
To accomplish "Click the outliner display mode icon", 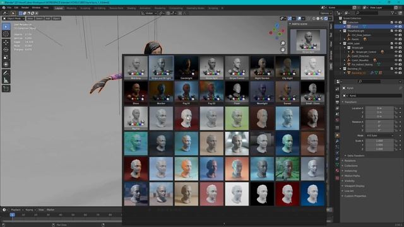I will click(348, 13).
